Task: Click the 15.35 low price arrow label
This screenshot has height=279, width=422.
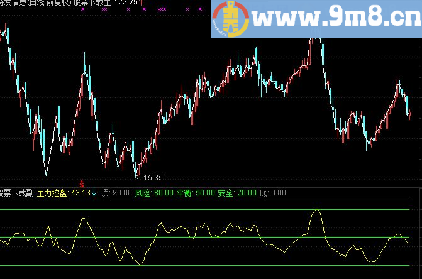Action: coord(150,177)
